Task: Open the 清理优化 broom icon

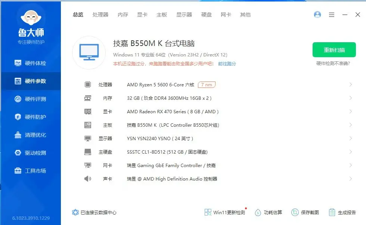Action: click(x=18, y=135)
